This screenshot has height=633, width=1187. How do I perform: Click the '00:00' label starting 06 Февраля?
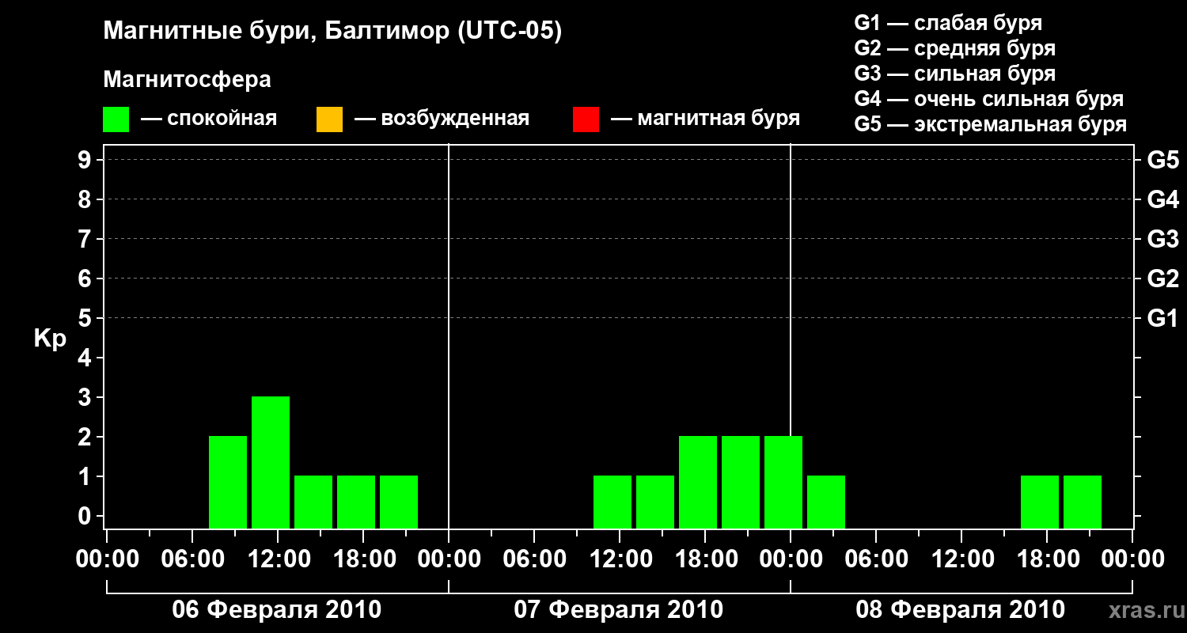(107, 559)
